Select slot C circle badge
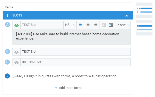The height and width of the screenshot is (97, 155). coord(7,62)
